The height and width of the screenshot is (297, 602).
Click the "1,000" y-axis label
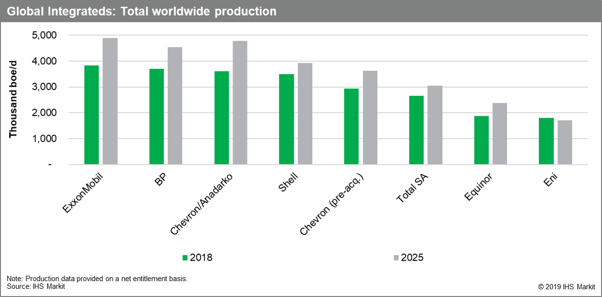click(45, 139)
